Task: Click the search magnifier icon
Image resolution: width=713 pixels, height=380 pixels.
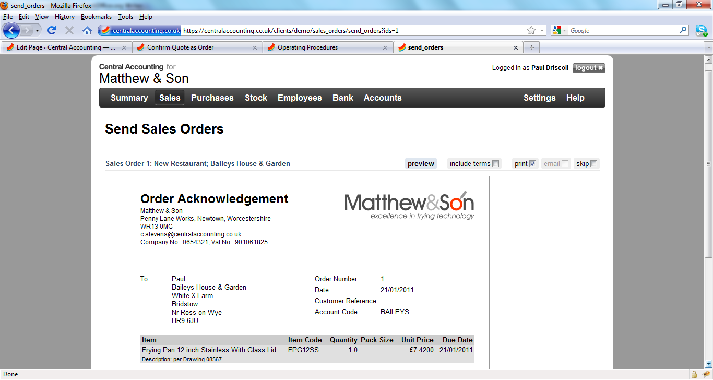Action: coord(683,30)
